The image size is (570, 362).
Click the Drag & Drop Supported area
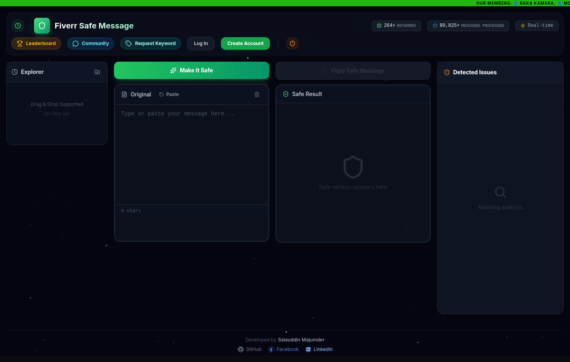coord(57,104)
